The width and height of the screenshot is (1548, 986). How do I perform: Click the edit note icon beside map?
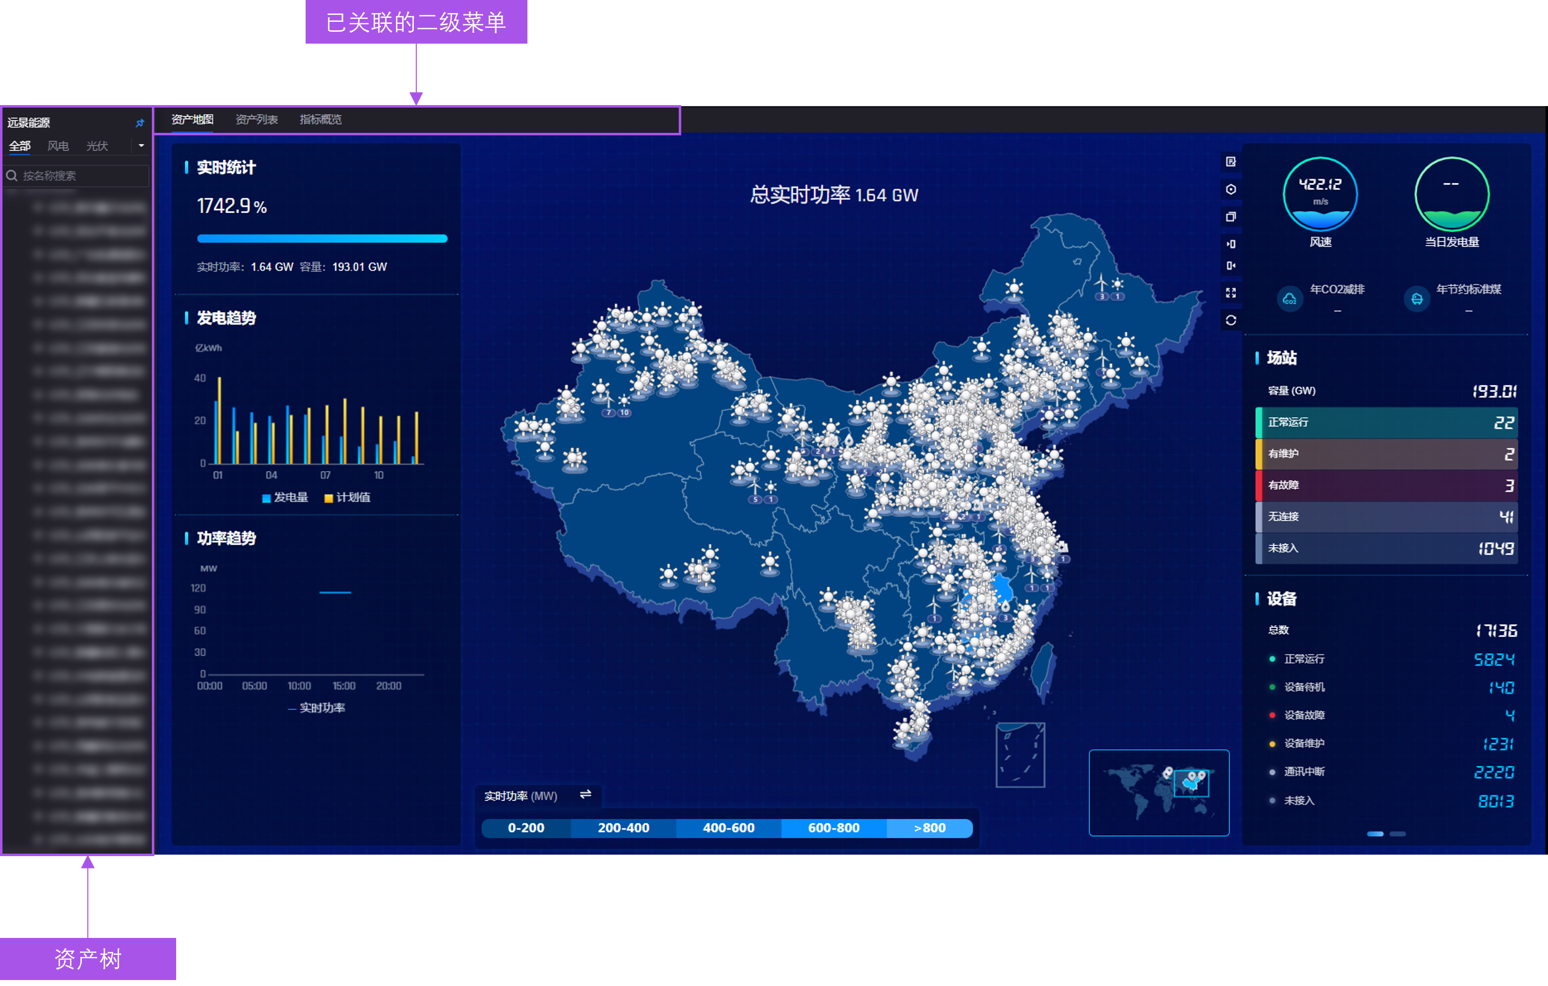click(x=1230, y=162)
